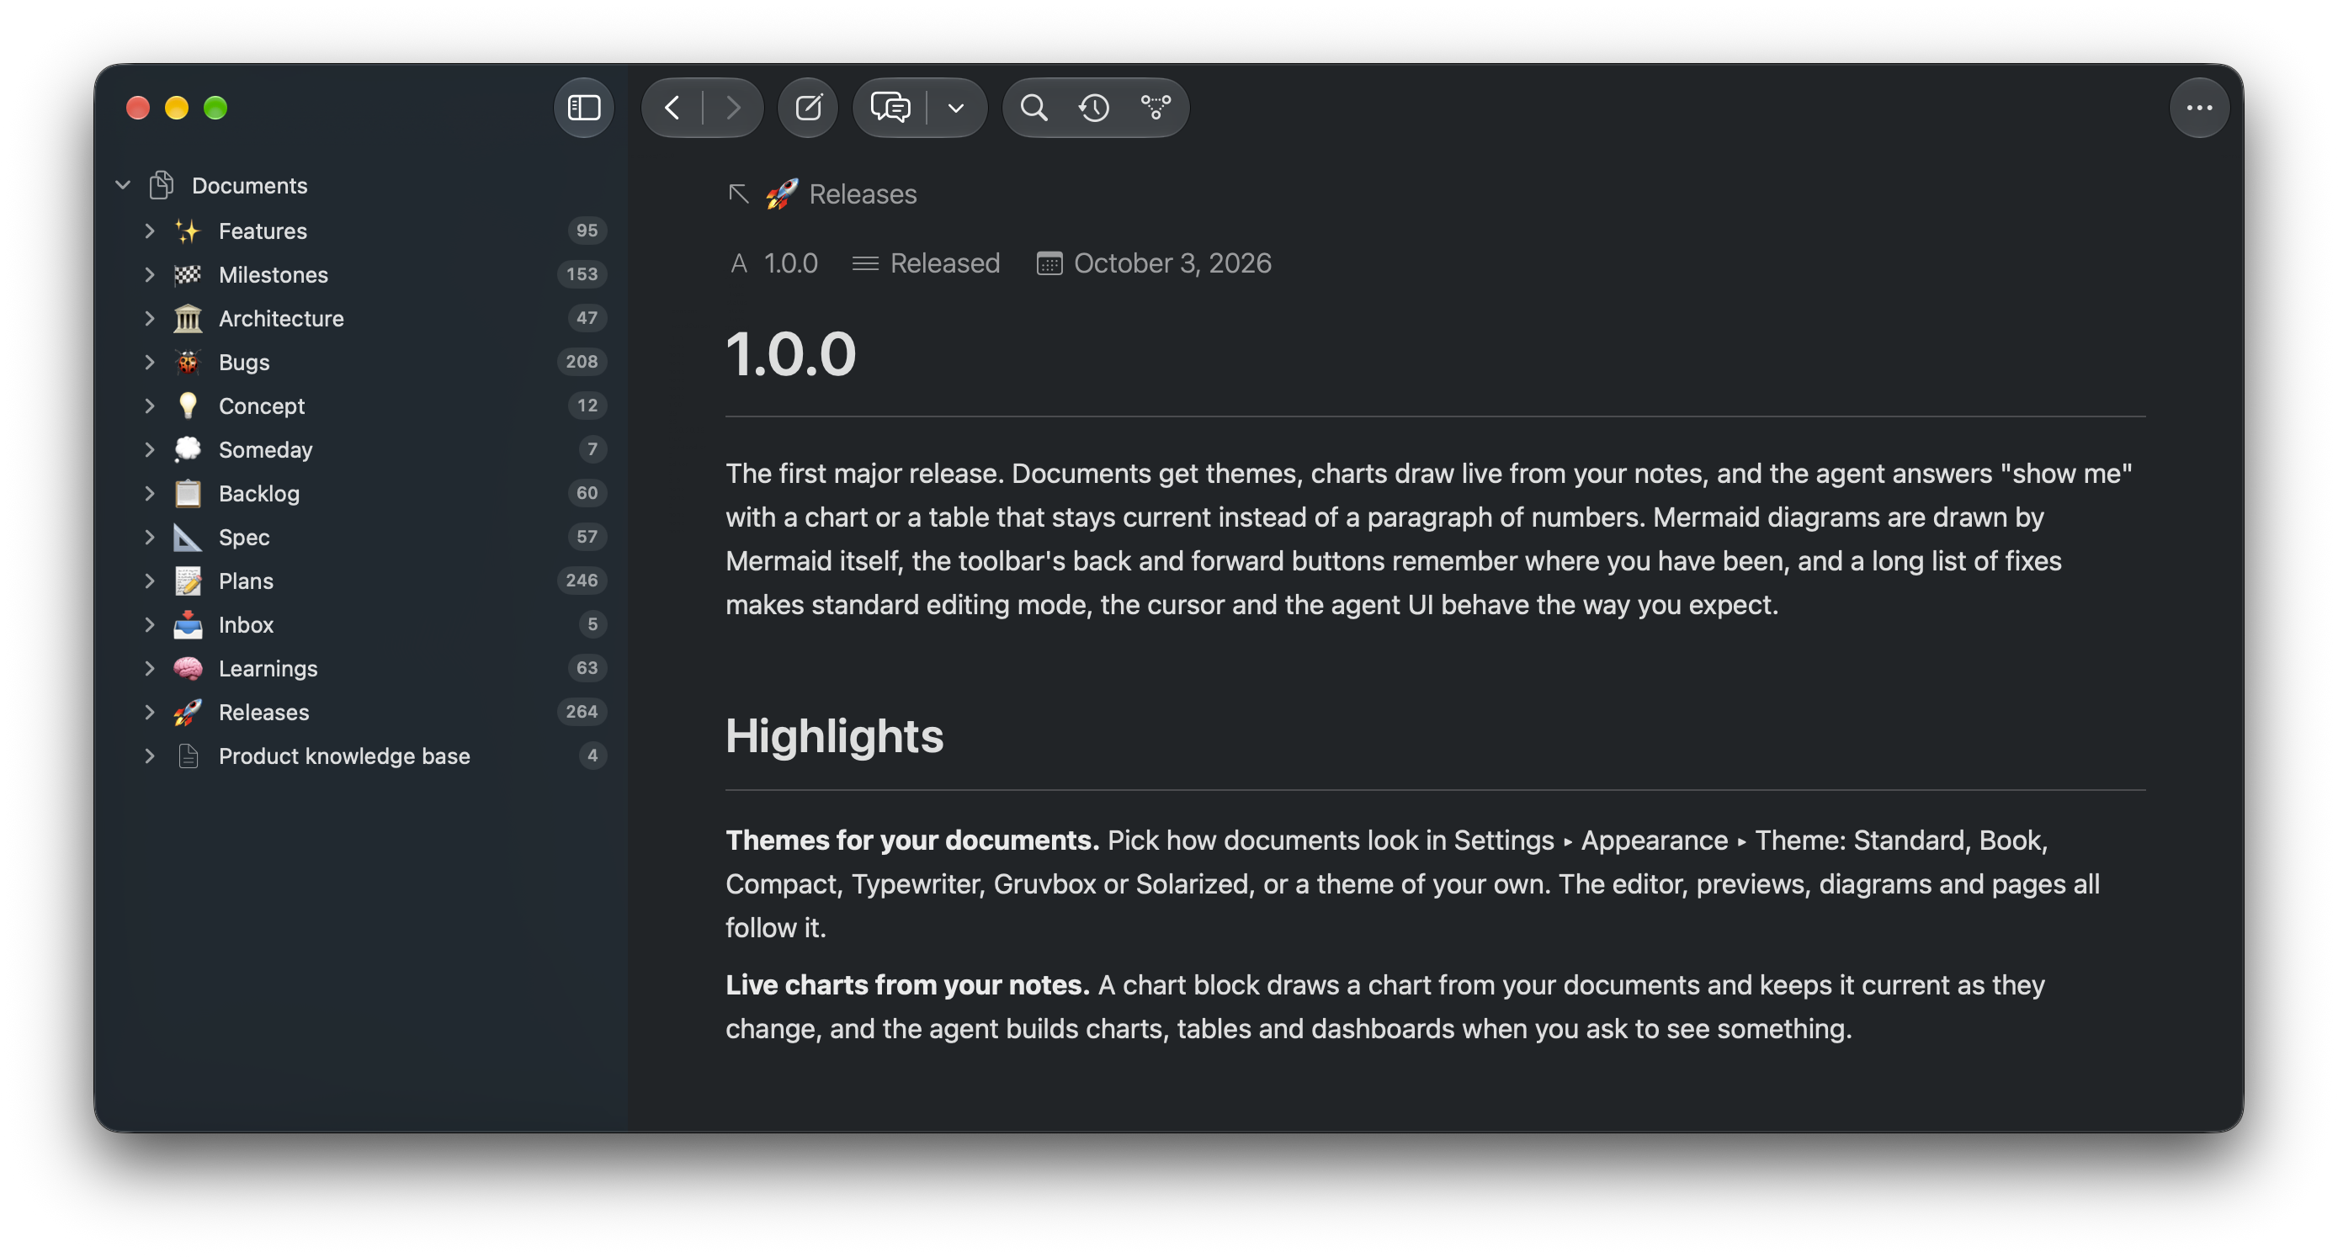
Task: Click the Releases count badge 264
Action: coord(581,712)
